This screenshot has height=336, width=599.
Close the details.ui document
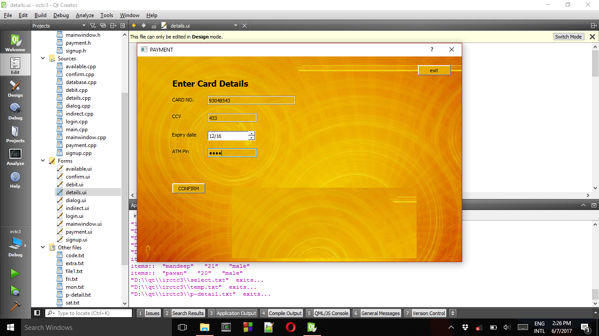pos(245,26)
